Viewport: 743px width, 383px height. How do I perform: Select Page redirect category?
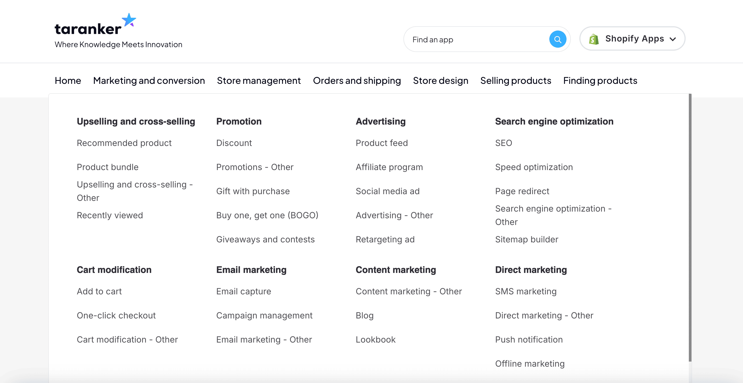(522, 191)
